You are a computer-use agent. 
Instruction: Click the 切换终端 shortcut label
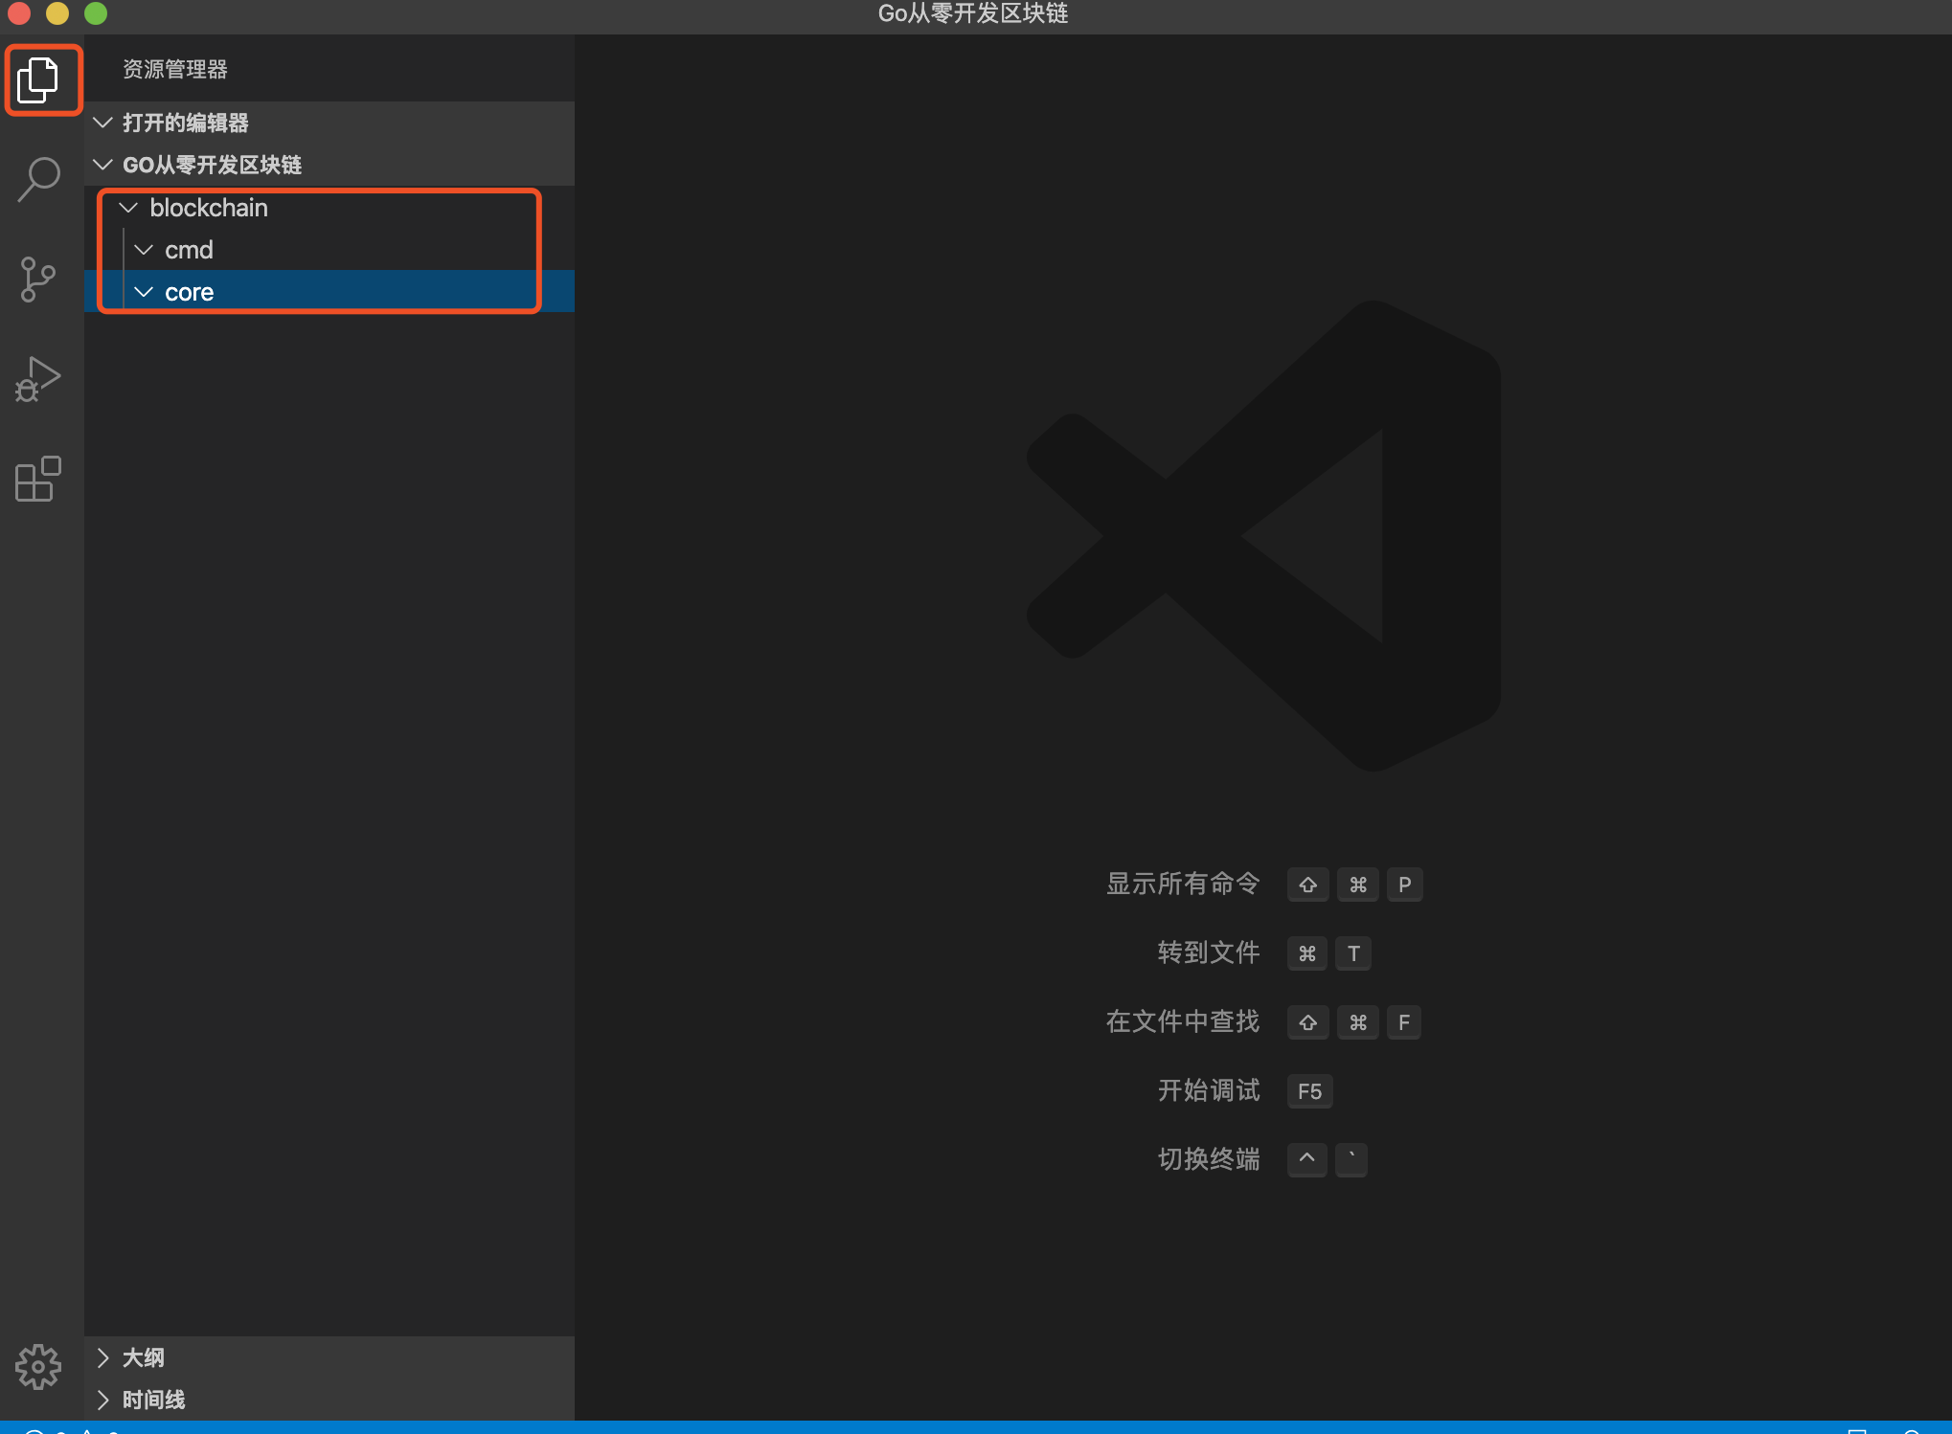click(x=1209, y=1159)
